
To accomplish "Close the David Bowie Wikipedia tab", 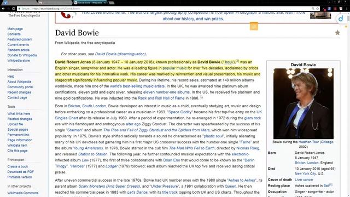I will pos(104,3).
